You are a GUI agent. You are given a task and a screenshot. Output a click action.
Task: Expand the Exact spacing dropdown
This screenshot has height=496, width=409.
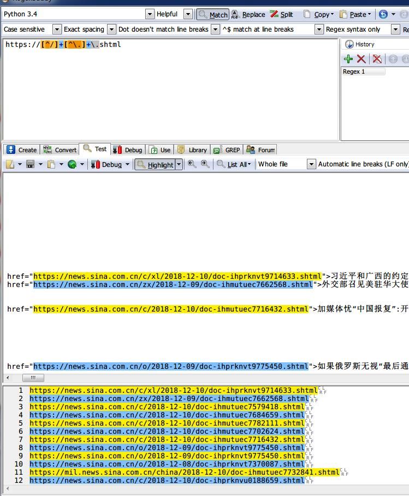[111, 29]
